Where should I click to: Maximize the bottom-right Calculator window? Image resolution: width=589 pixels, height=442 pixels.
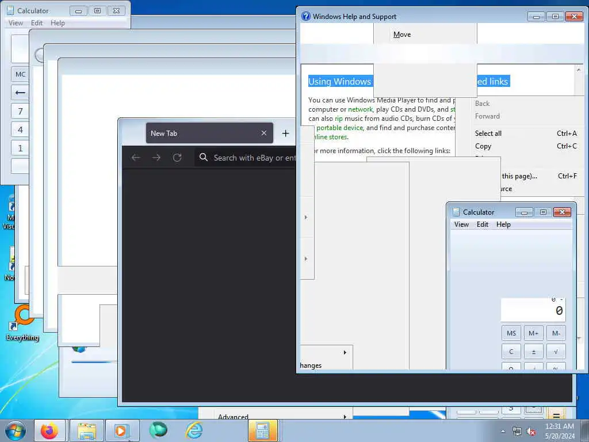543,212
